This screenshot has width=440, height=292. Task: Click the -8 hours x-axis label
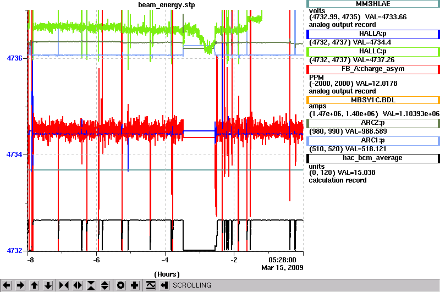click(30, 260)
